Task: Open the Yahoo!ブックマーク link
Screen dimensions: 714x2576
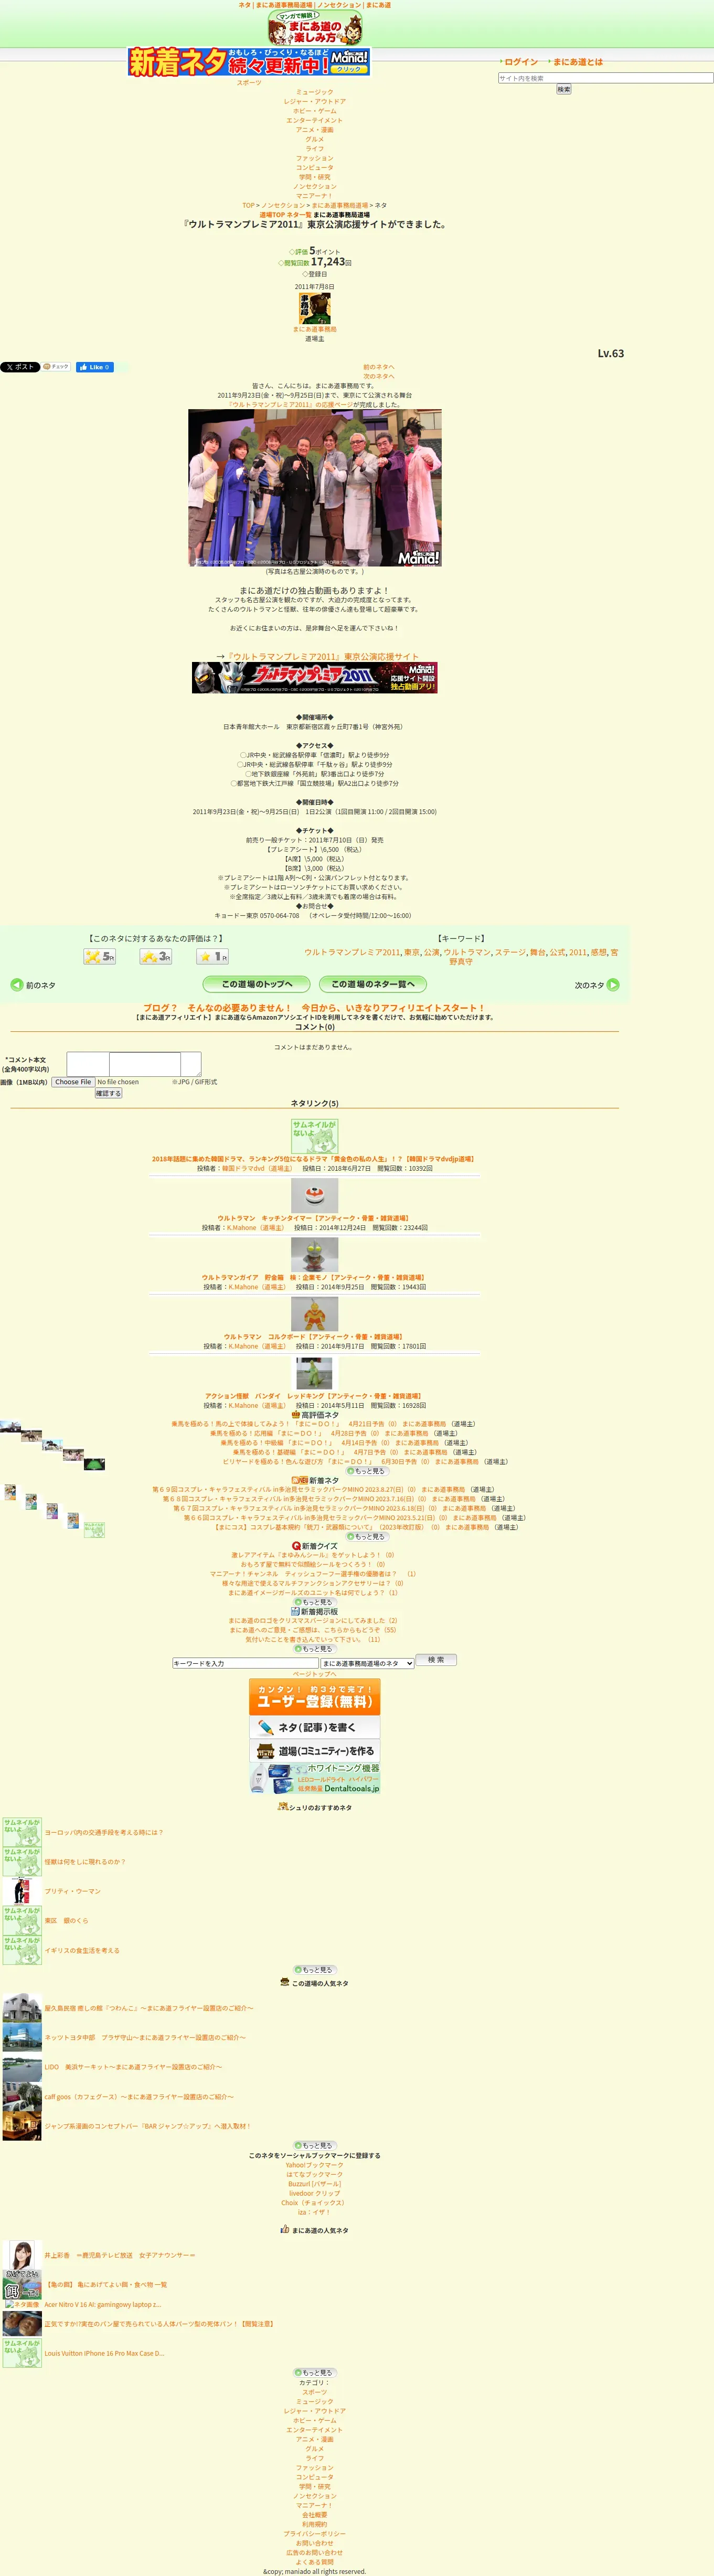Action: 315,2165
